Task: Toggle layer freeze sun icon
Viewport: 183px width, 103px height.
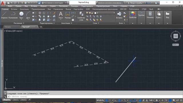Action: (90, 13)
